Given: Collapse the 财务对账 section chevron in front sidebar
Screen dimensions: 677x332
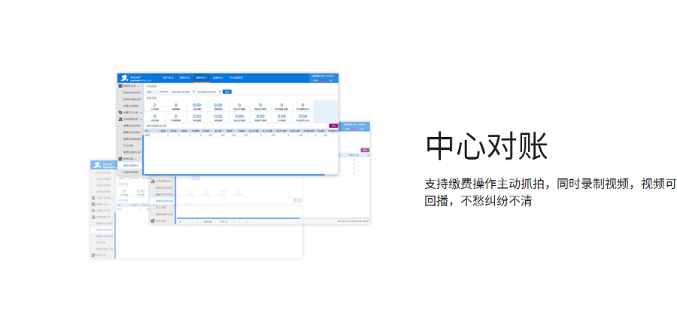Looking at the screenshot, I should pos(135,159).
